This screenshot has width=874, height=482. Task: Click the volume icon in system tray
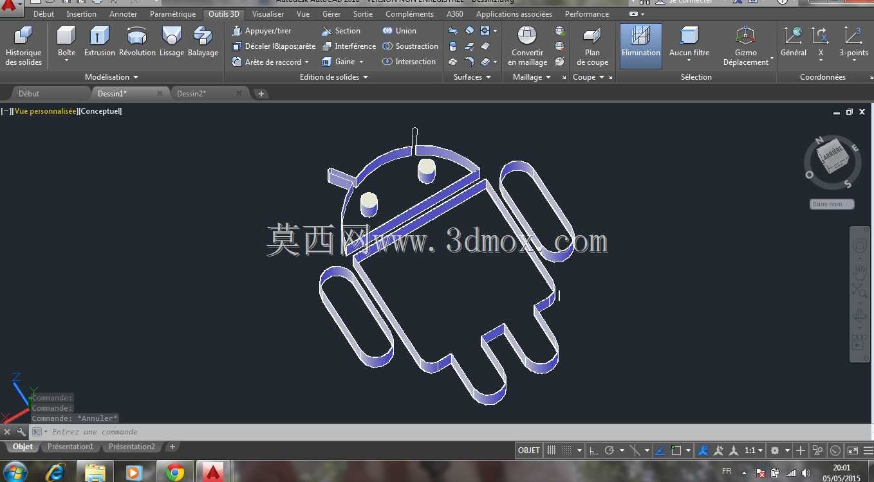806,473
